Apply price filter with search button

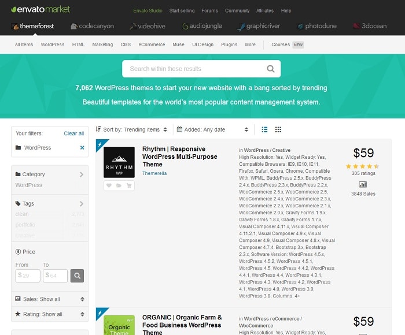[77, 276]
